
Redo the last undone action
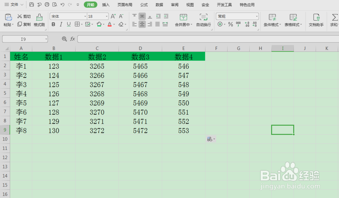tap(70, 4)
